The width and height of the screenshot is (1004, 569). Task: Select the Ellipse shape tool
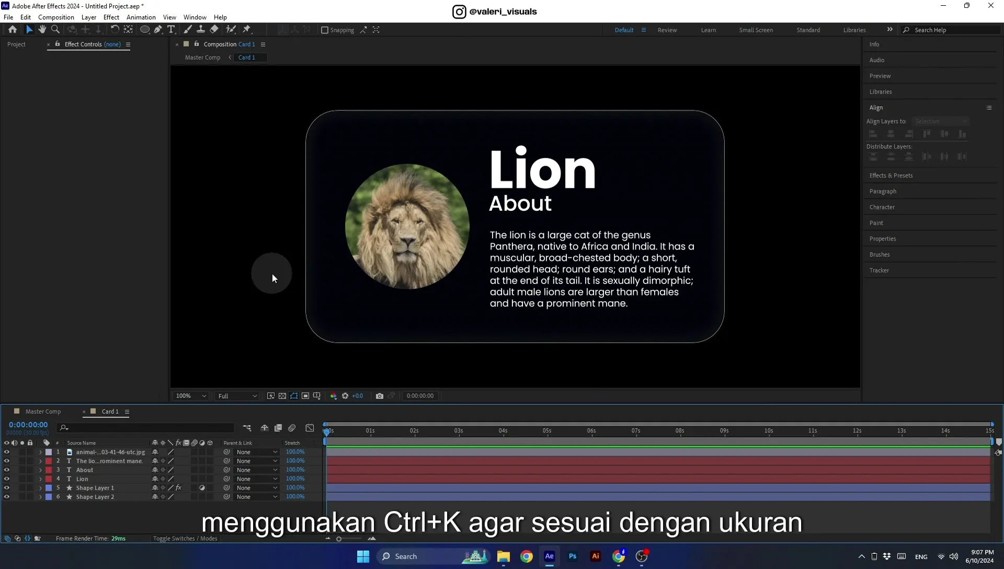tap(145, 30)
